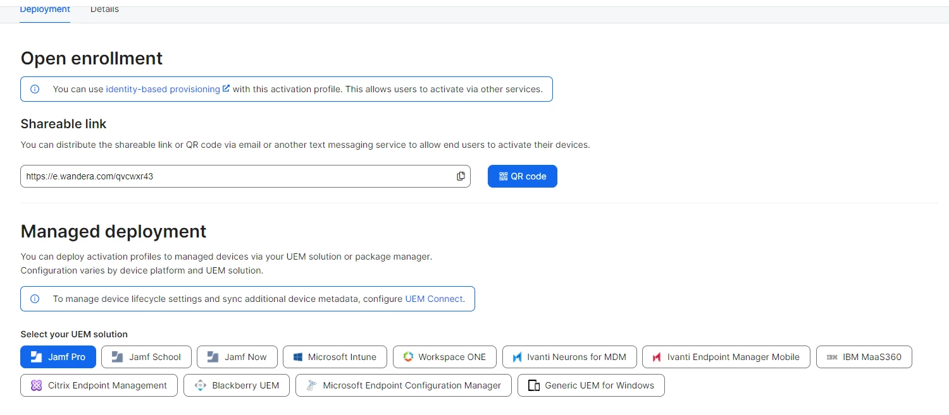Screen dimensions: 949x415
Task: Select Microsoft Intune as the UEM solution
Action: tap(335, 357)
